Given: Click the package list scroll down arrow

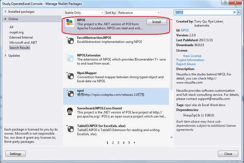Looking at the screenshot, I should [172, 137].
